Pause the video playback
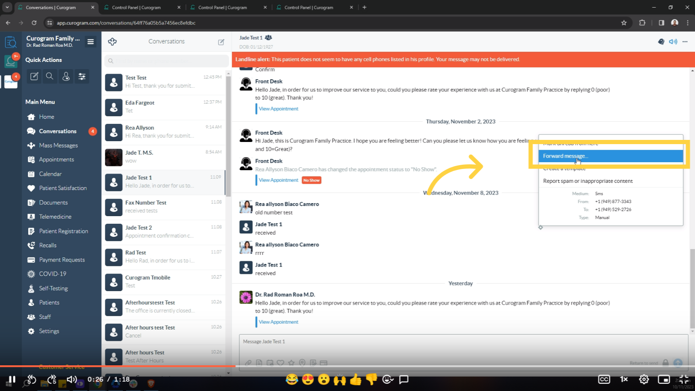This screenshot has width=695, height=391. 12,379
